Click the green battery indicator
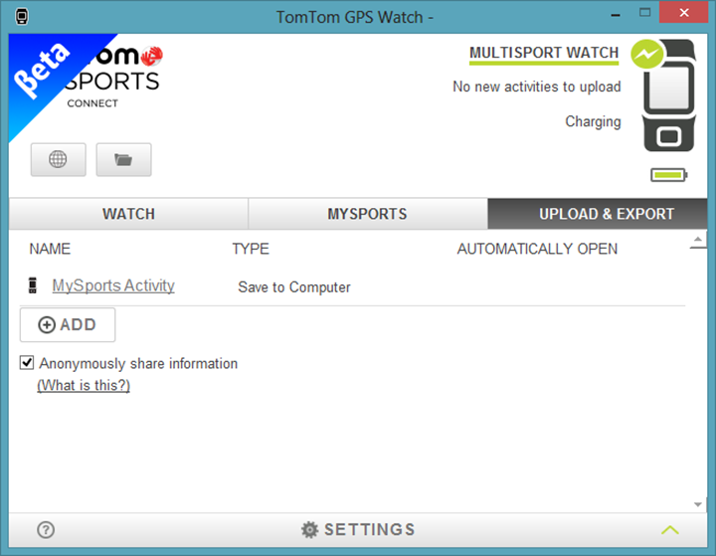The image size is (716, 556). coord(669,175)
